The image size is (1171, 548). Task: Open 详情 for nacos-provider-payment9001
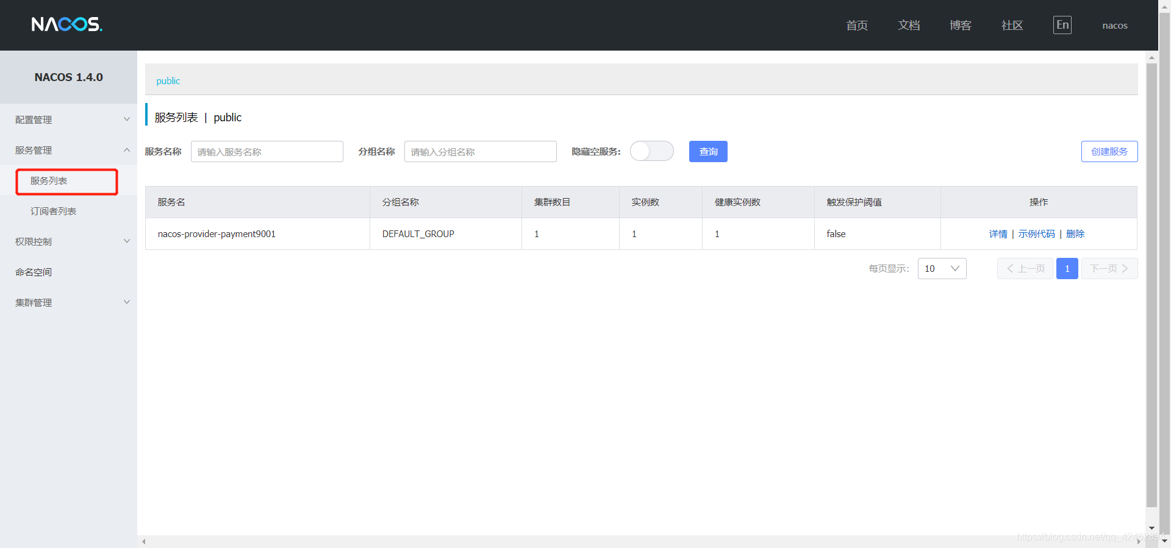(x=998, y=234)
